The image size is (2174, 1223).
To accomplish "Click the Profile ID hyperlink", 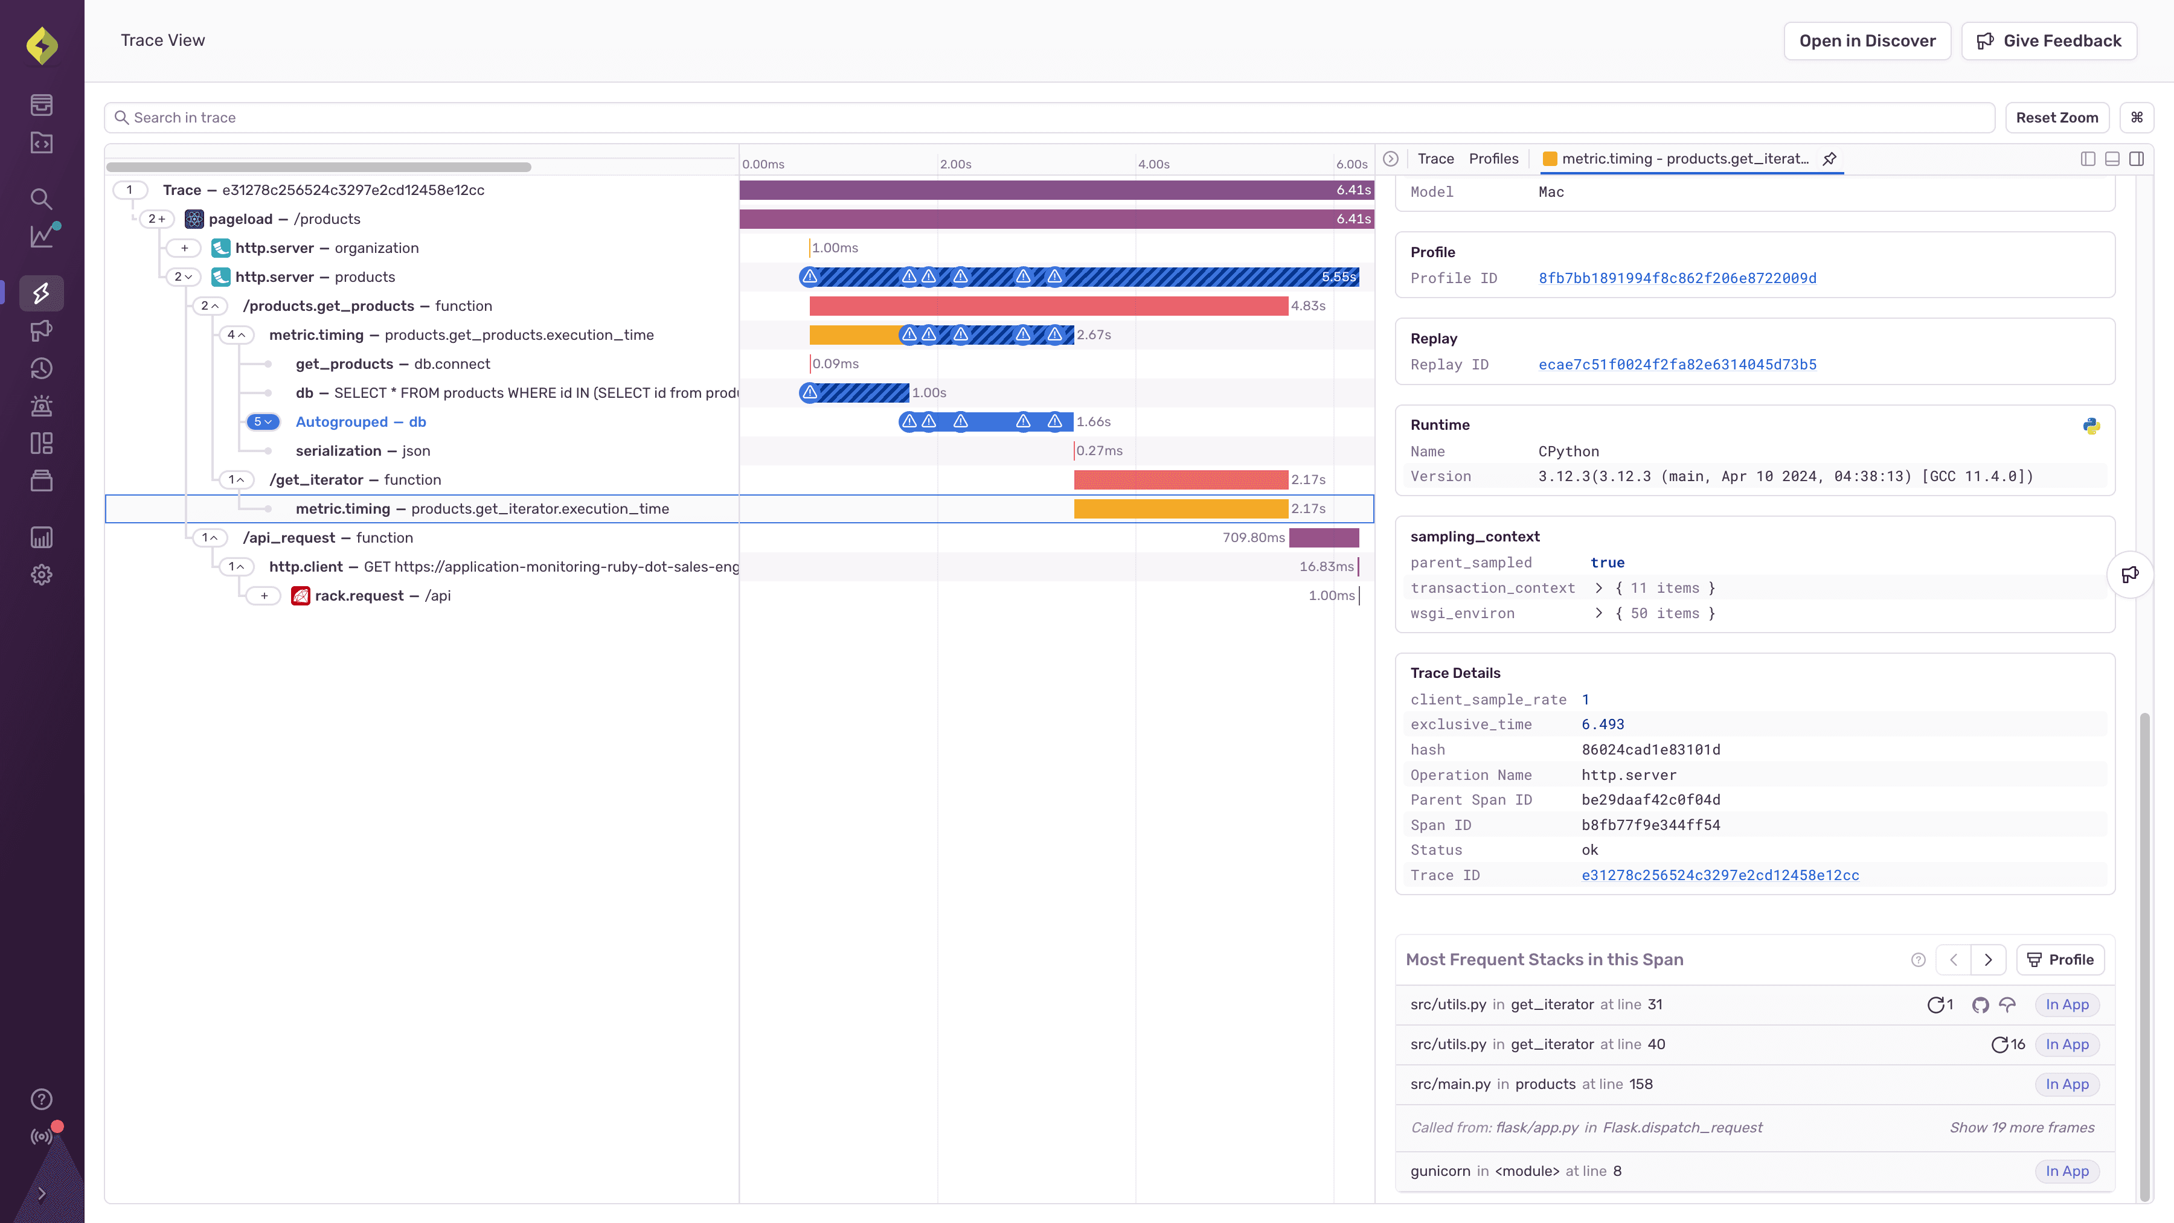I will 1677,278.
